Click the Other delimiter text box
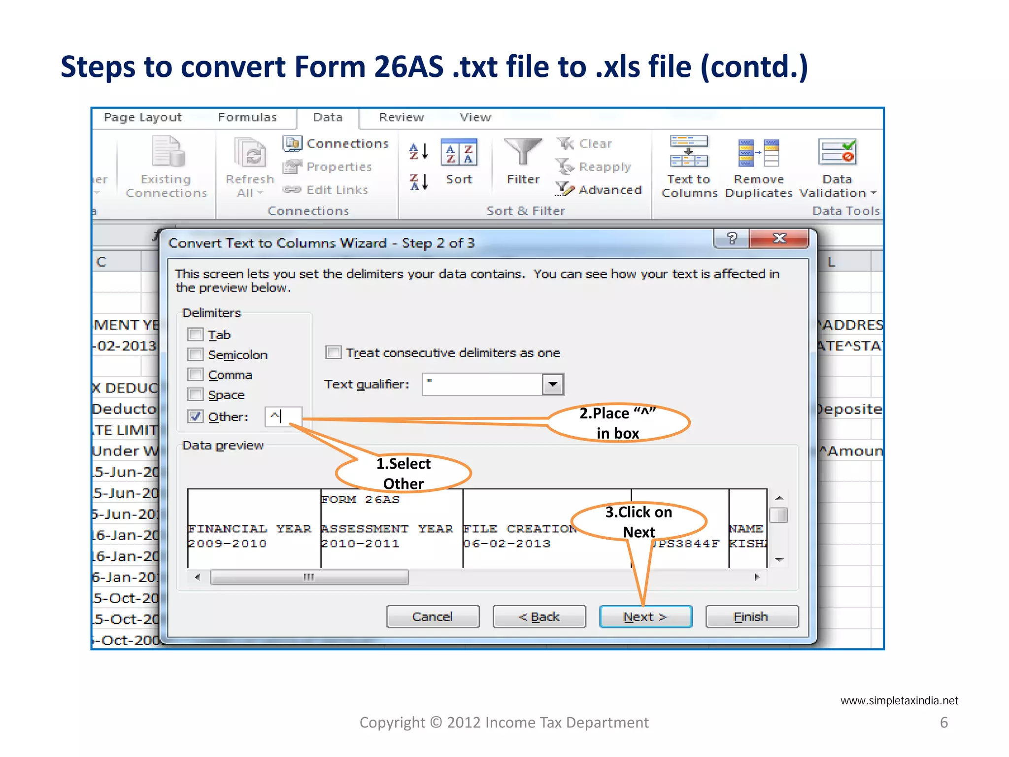Image resolution: width=1009 pixels, height=757 pixels. point(283,416)
